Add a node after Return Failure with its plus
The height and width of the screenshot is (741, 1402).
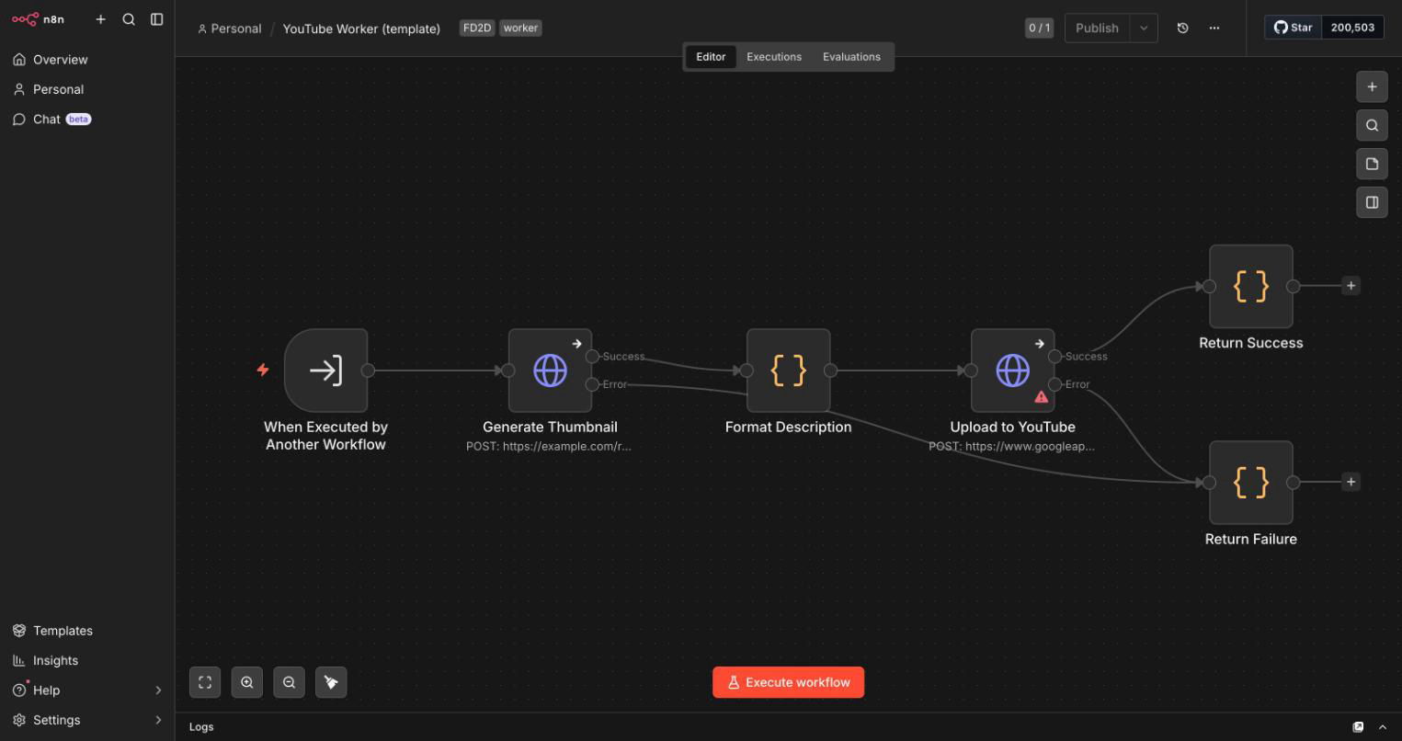(1351, 482)
